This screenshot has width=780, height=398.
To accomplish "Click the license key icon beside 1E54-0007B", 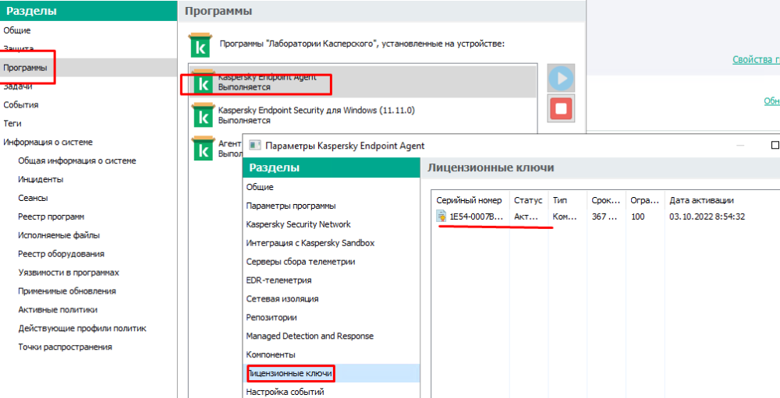I will 441,217.
